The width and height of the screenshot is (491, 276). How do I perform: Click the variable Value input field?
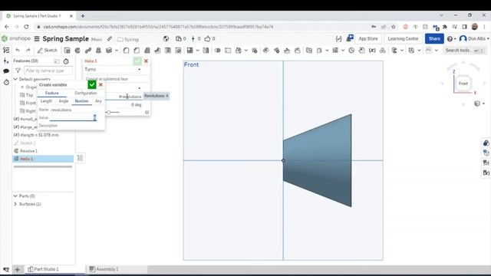[73, 117]
